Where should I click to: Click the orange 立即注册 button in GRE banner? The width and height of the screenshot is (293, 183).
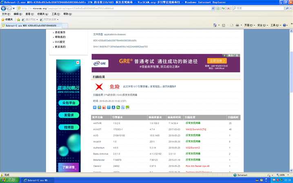tap(217, 61)
